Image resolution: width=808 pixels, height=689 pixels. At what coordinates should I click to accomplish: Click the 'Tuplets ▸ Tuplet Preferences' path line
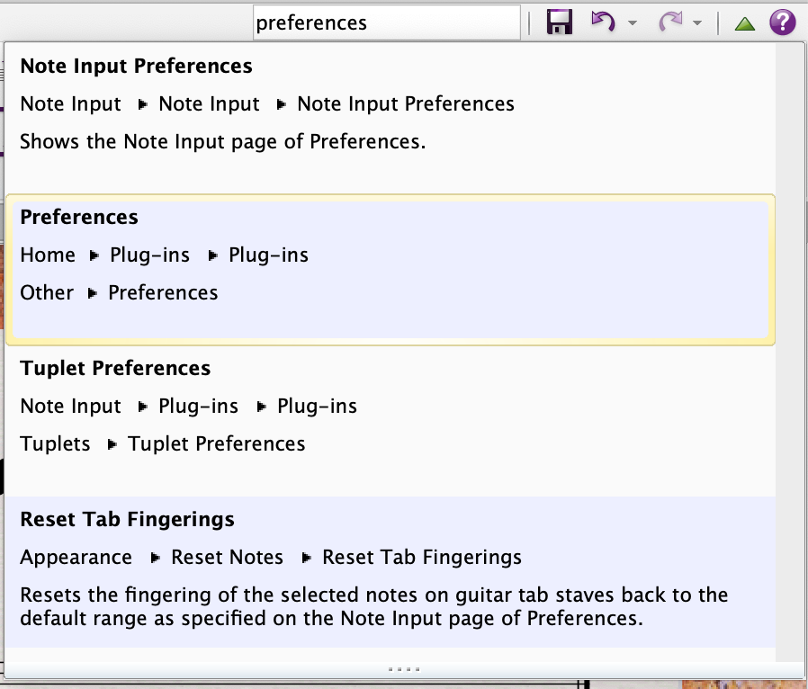pos(163,444)
